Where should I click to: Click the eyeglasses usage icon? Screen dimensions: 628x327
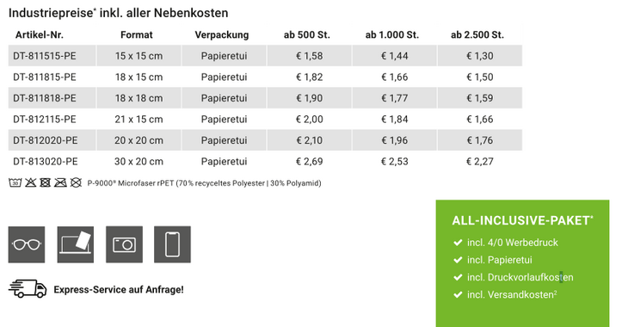pyautogui.click(x=27, y=244)
